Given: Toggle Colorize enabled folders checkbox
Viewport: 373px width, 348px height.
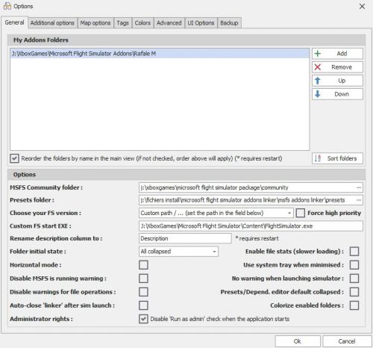Looking at the screenshot, I should tap(354, 305).
